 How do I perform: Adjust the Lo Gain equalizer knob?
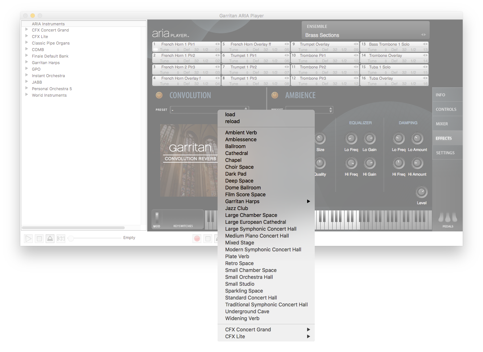pyautogui.click(x=370, y=138)
